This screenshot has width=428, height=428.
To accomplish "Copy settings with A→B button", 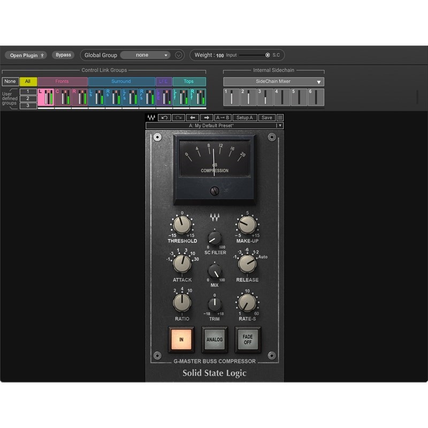I will (223, 118).
